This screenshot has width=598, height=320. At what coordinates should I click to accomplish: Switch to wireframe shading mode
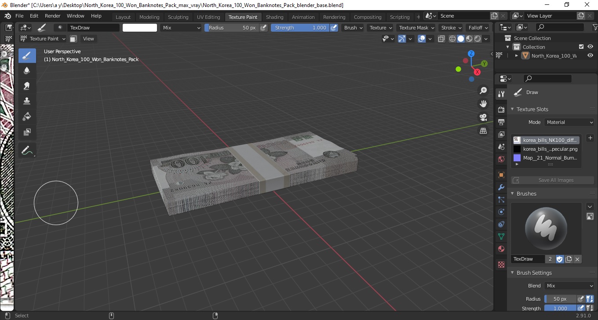pyautogui.click(x=452, y=39)
